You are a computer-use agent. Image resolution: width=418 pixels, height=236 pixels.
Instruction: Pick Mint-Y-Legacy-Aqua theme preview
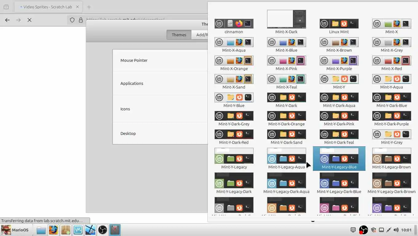coord(286,156)
